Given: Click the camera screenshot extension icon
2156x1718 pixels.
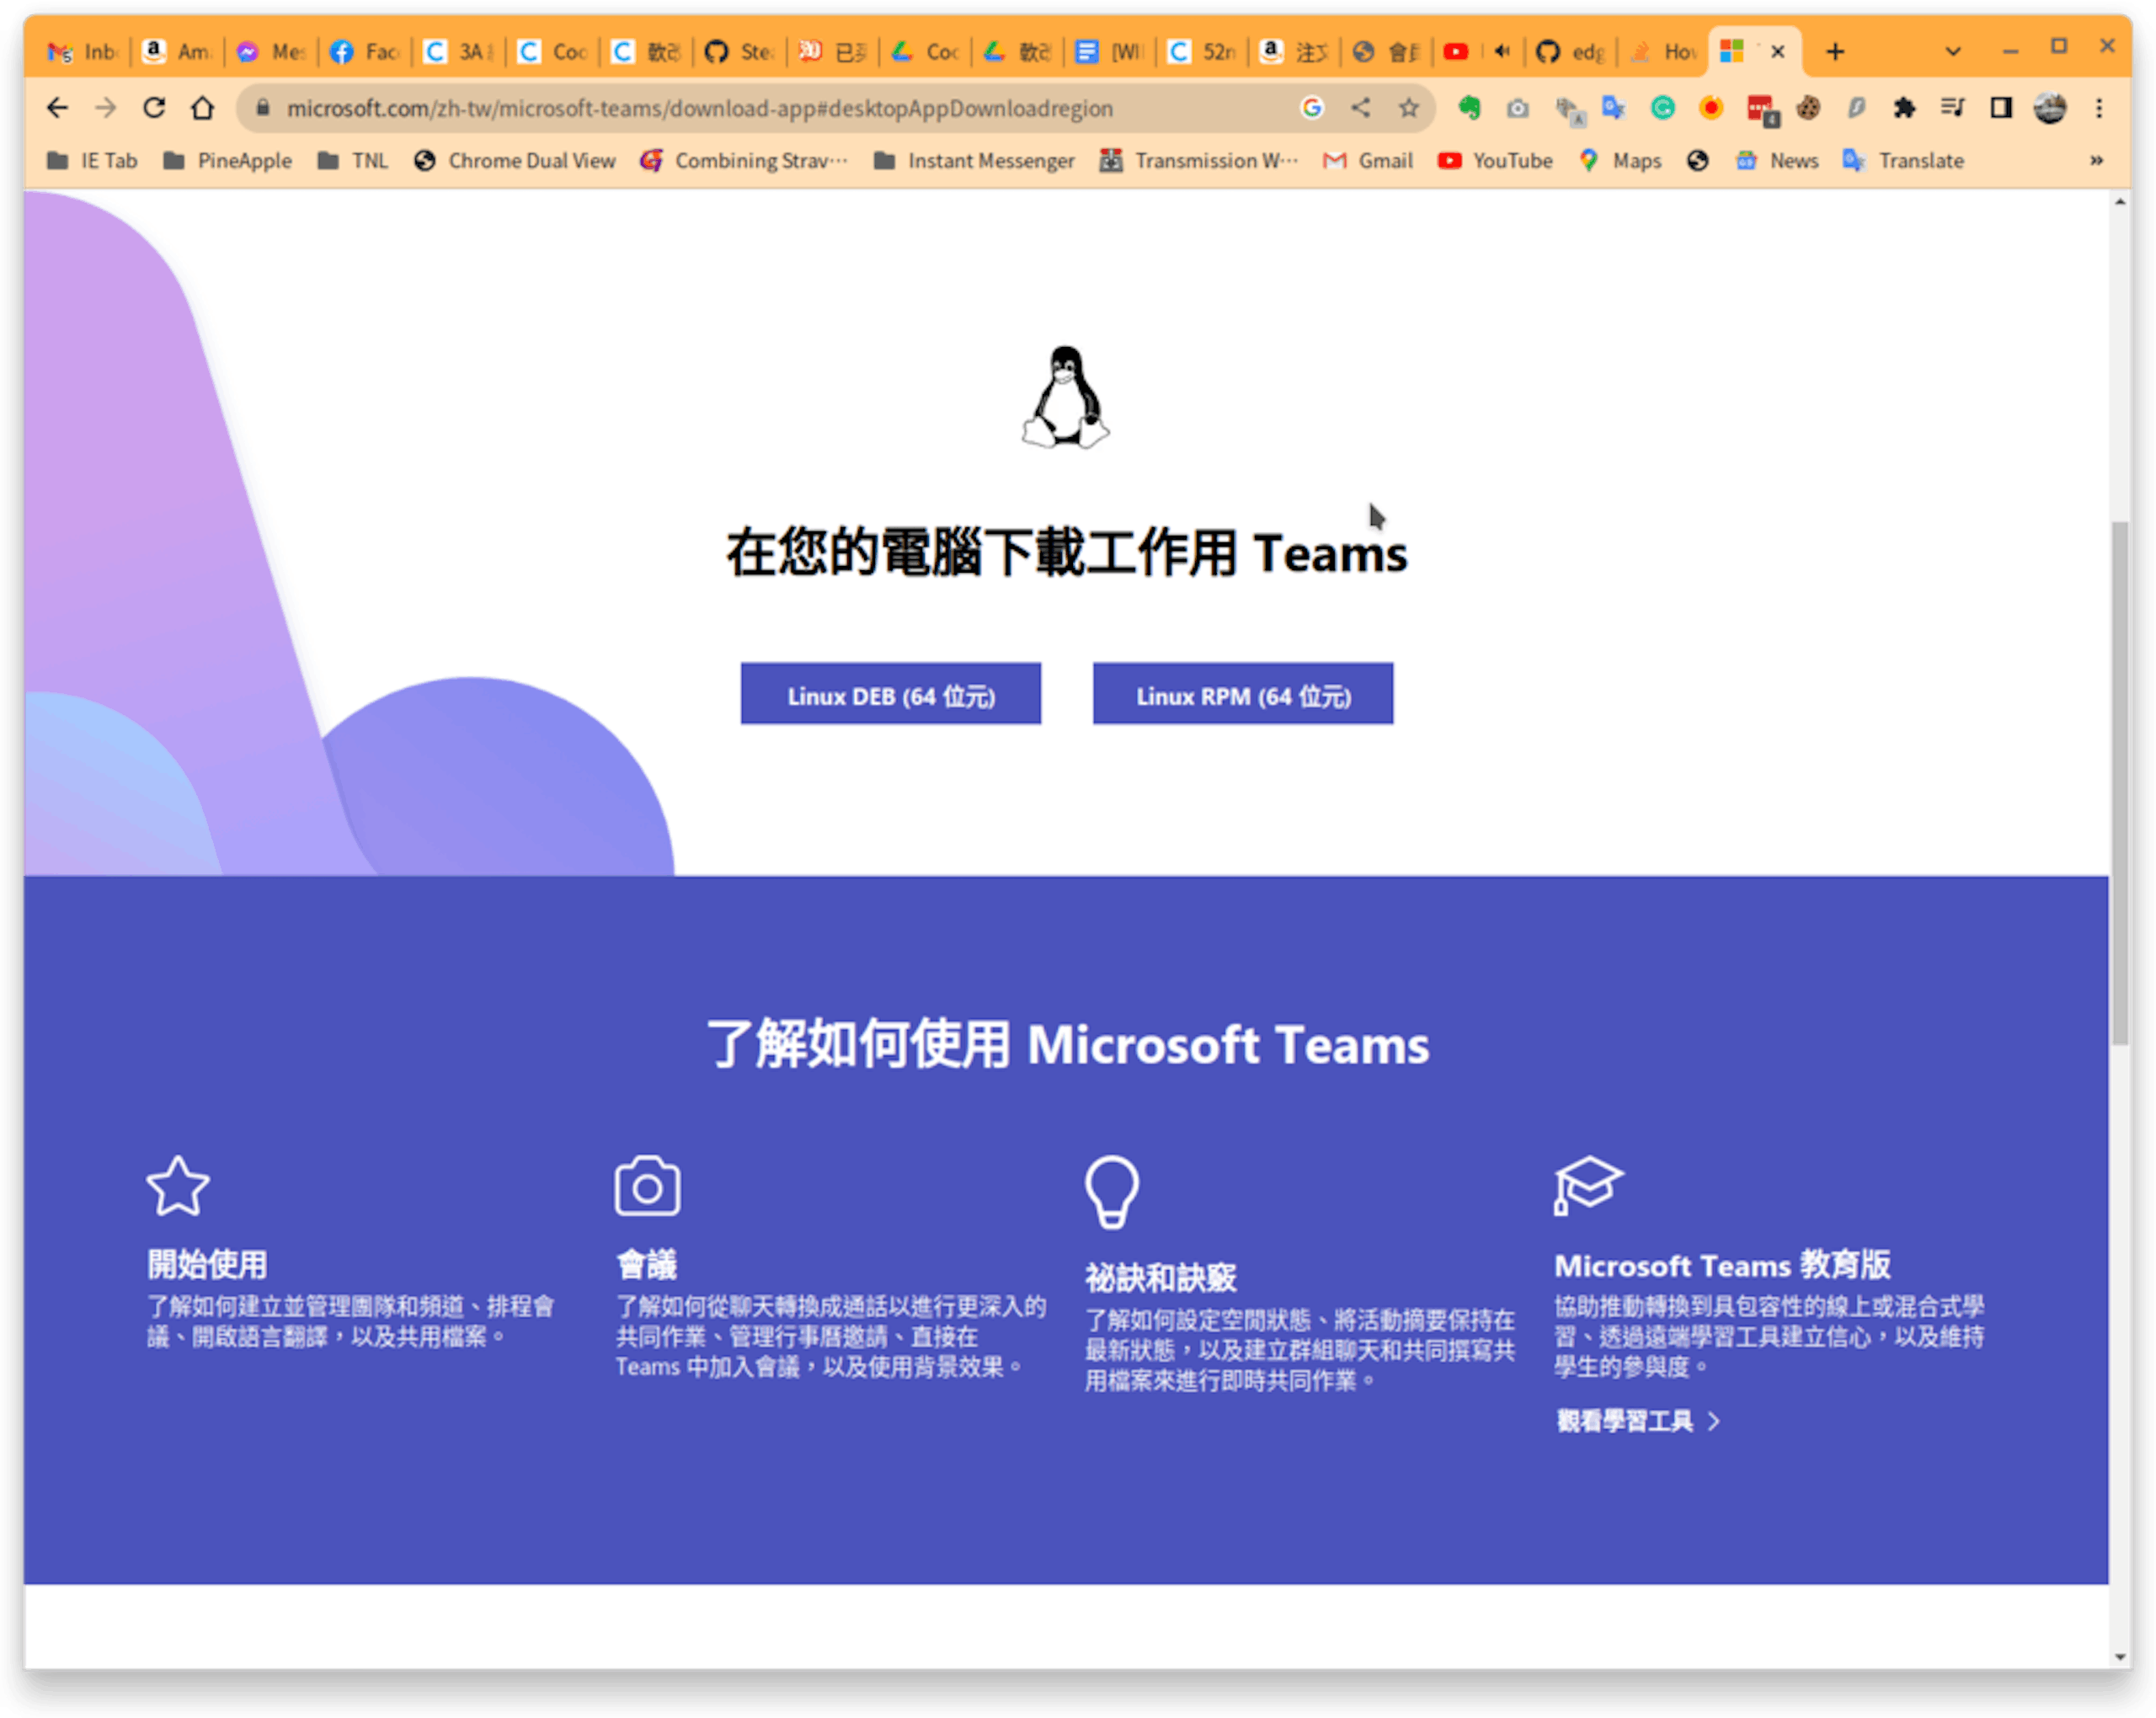Looking at the screenshot, I should pyautogui.click(x=1518, y=108).
